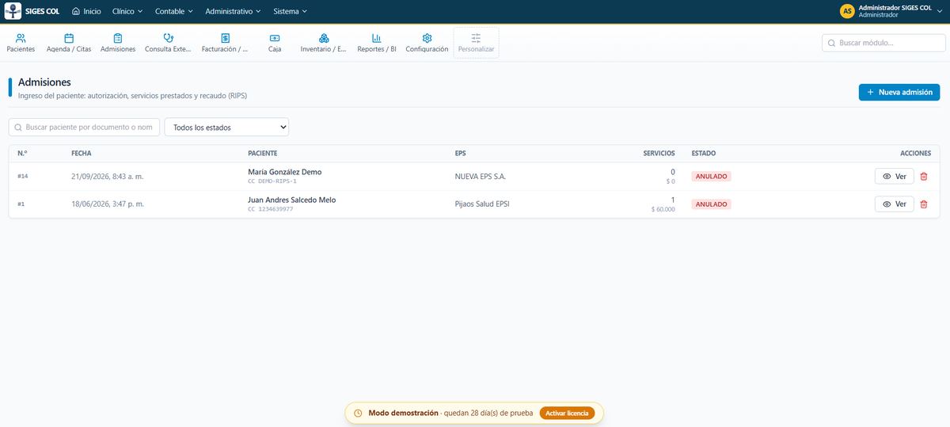This screenshot has width=950, height=427.
Task: Click the Nueva admisión button
Action: (x=899, y=92)
